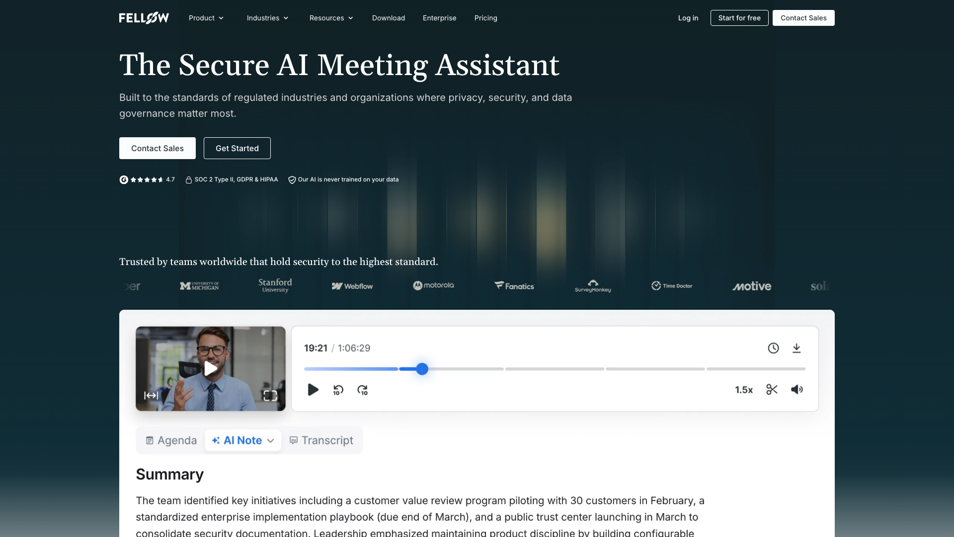Download the recording using the download icon
954x537 pixels.
tap(796, 348)
